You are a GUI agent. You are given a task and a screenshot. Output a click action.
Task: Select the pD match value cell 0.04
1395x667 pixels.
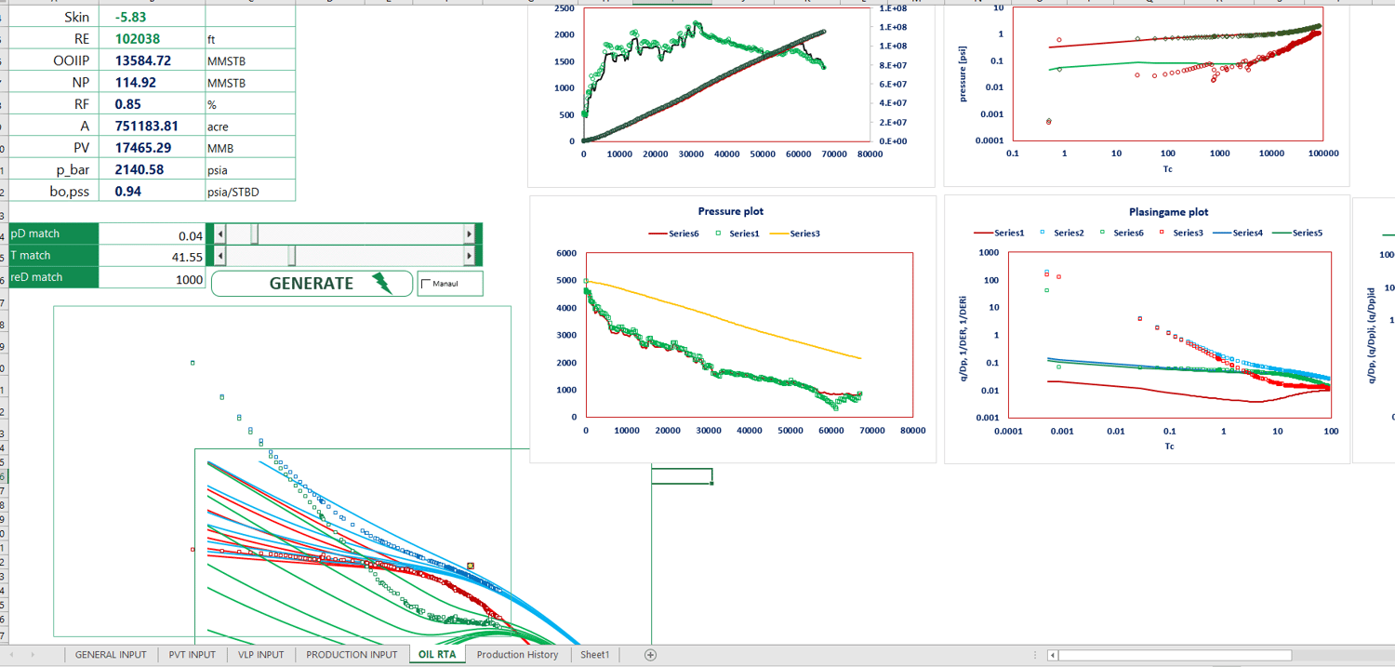coord(153,236)
